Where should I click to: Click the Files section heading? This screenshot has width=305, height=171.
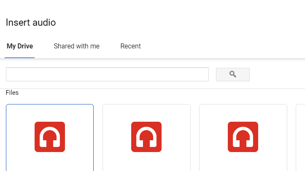pyautogui.click(x=12, y=93)
